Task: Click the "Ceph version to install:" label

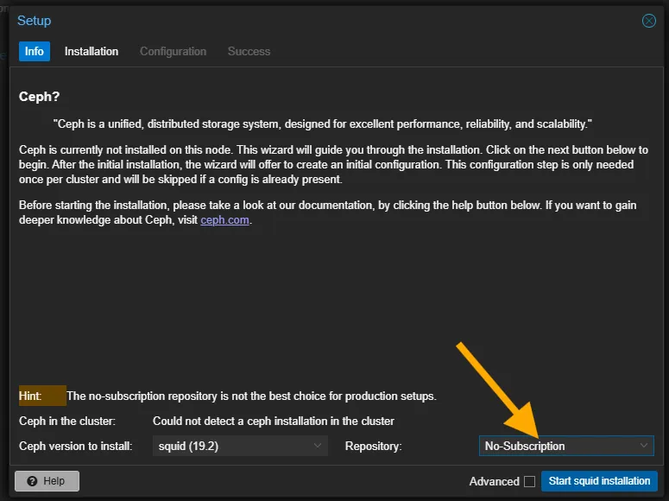Action: 76,446
